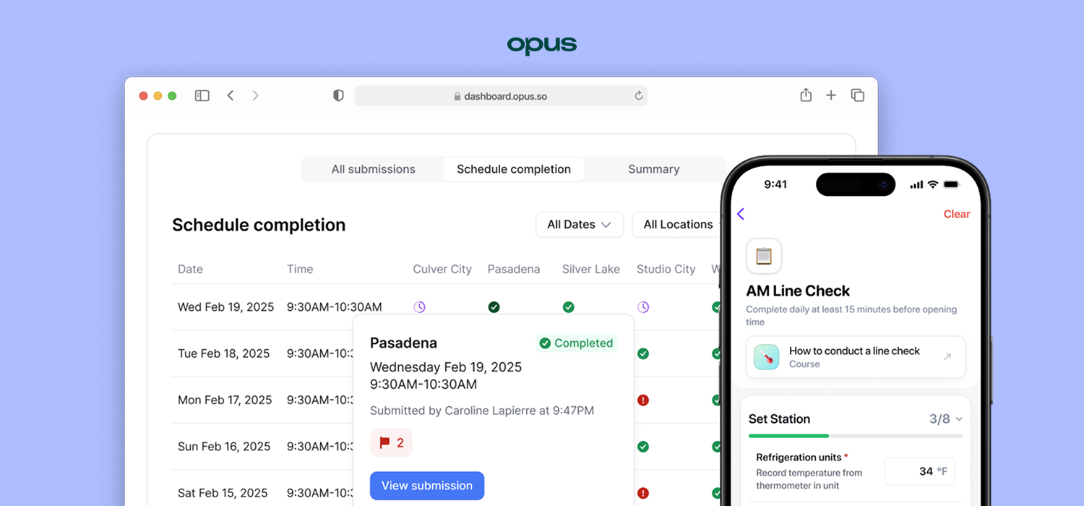Click Silver Lake checkmark for Wed Feb 19
The image size is (1084, 506).
[x=569, y=307]
